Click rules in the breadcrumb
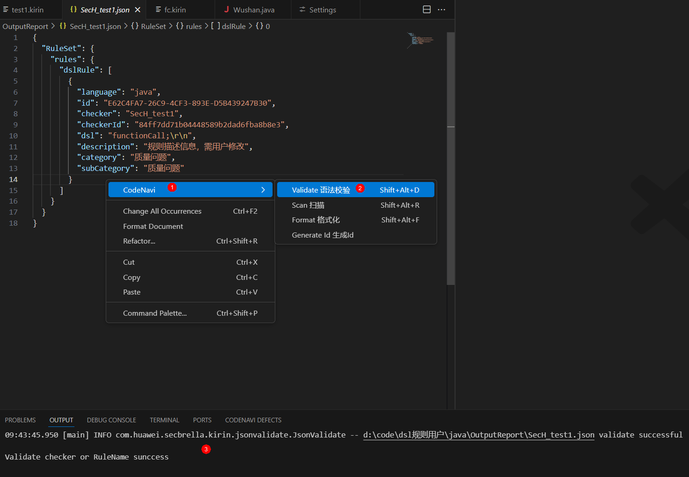 click(194, 27)
